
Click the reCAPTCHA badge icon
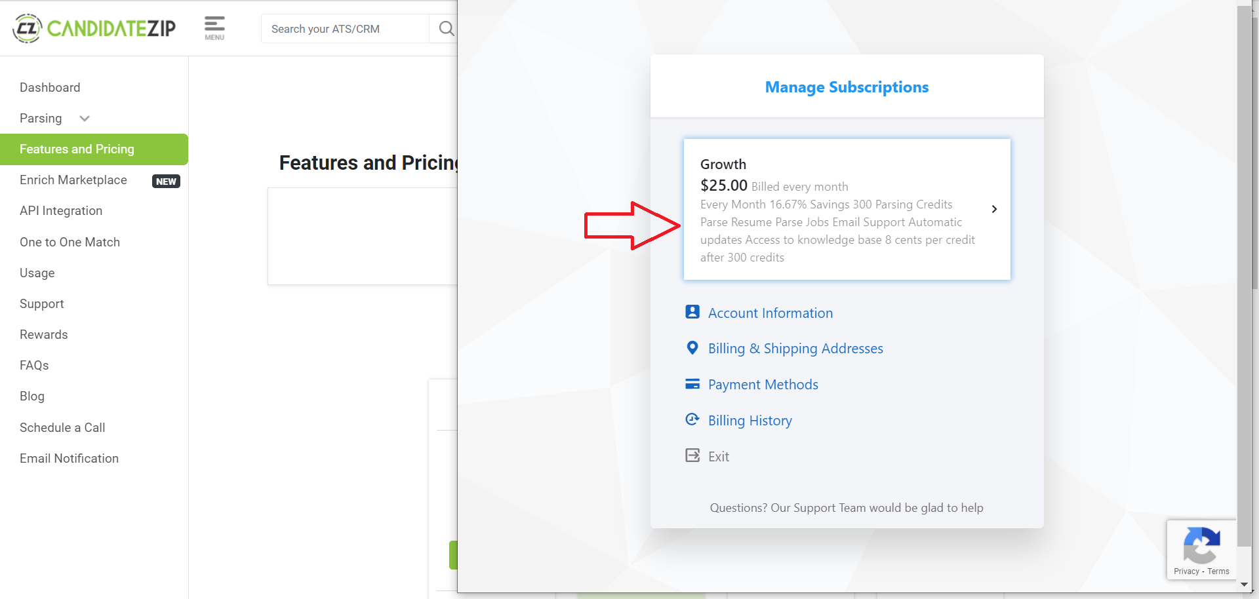(x=1201, y=545)
